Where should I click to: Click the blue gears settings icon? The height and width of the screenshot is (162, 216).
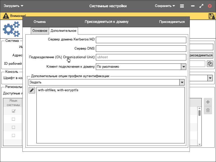(x=11, y=29)
